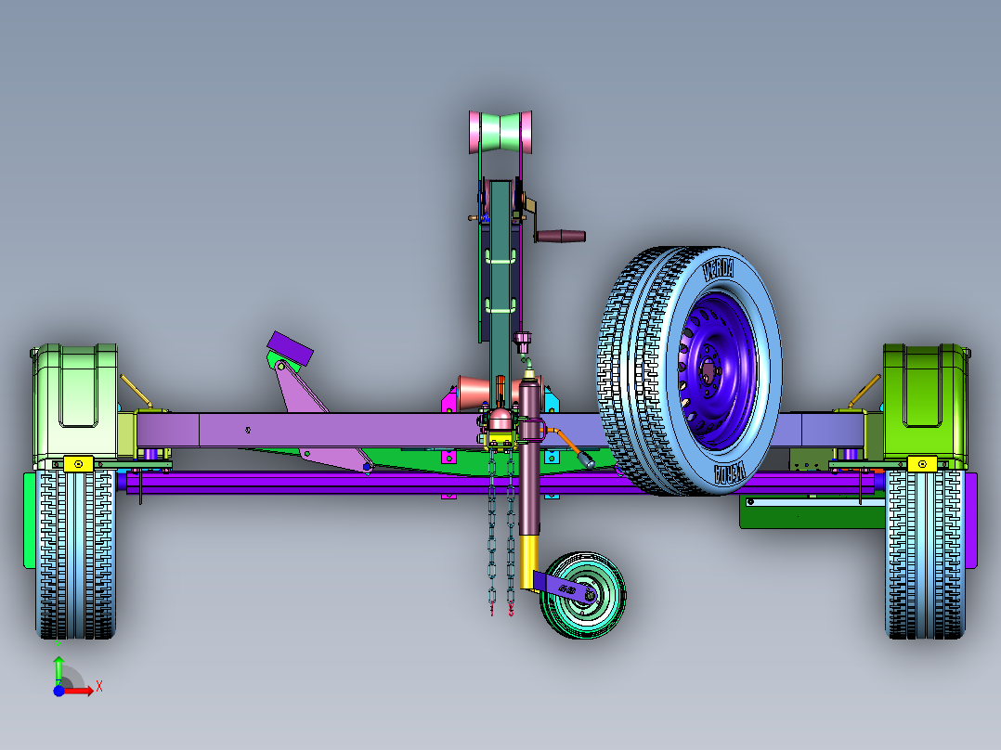Pick the purple block on angled support
The width and height of the screenshot is (1001, 750).
[x=290, y=347]
